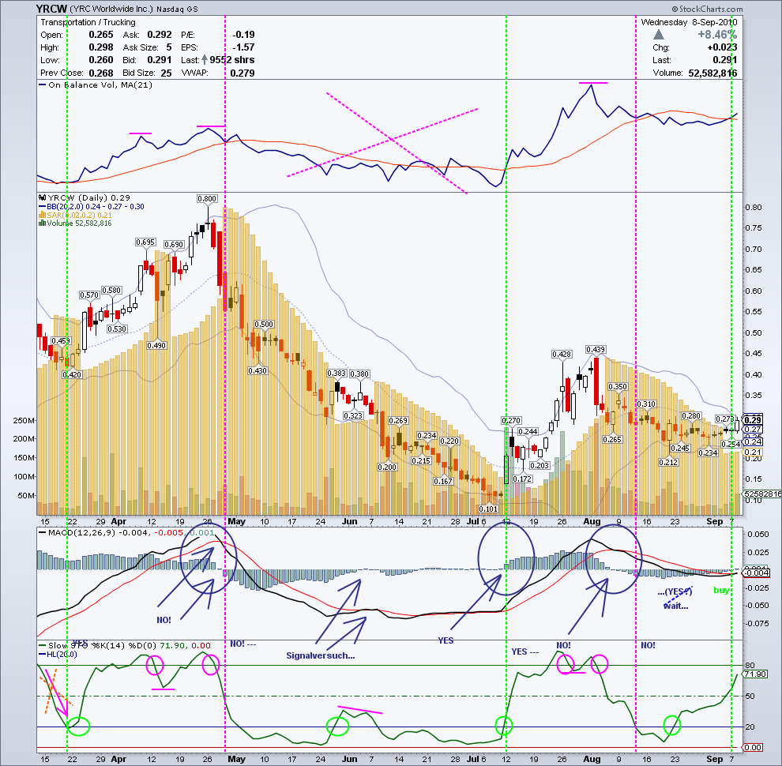Click the wait... annotation text
This screenshot has width=782, height=766.
(676, 606)
